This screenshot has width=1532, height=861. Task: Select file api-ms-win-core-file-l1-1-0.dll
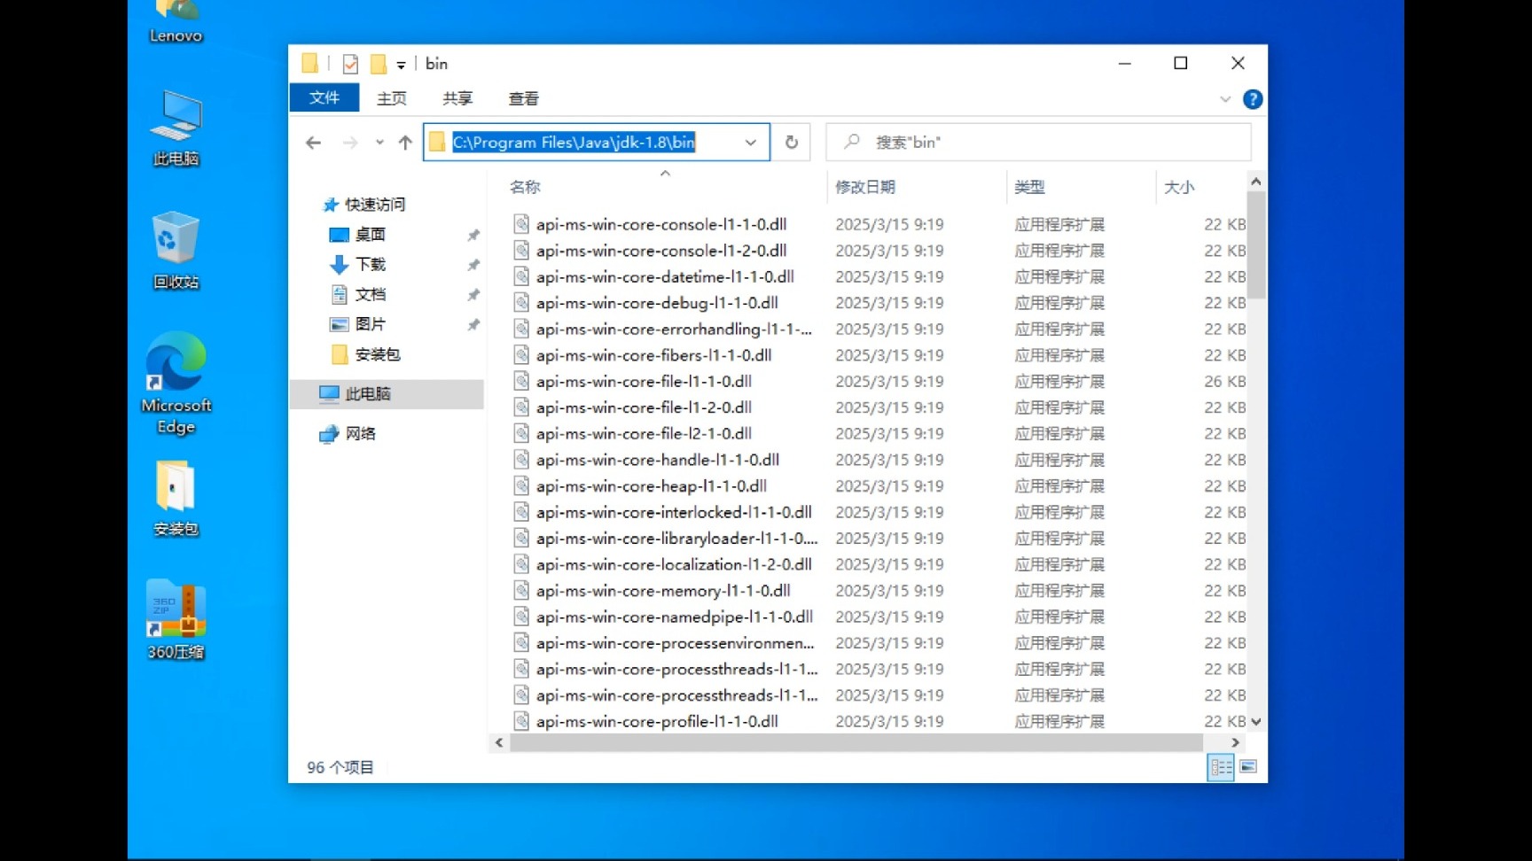point(644,381)
